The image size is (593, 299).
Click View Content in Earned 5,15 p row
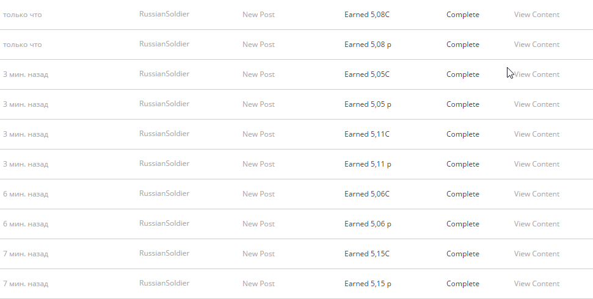click(536, 284)
